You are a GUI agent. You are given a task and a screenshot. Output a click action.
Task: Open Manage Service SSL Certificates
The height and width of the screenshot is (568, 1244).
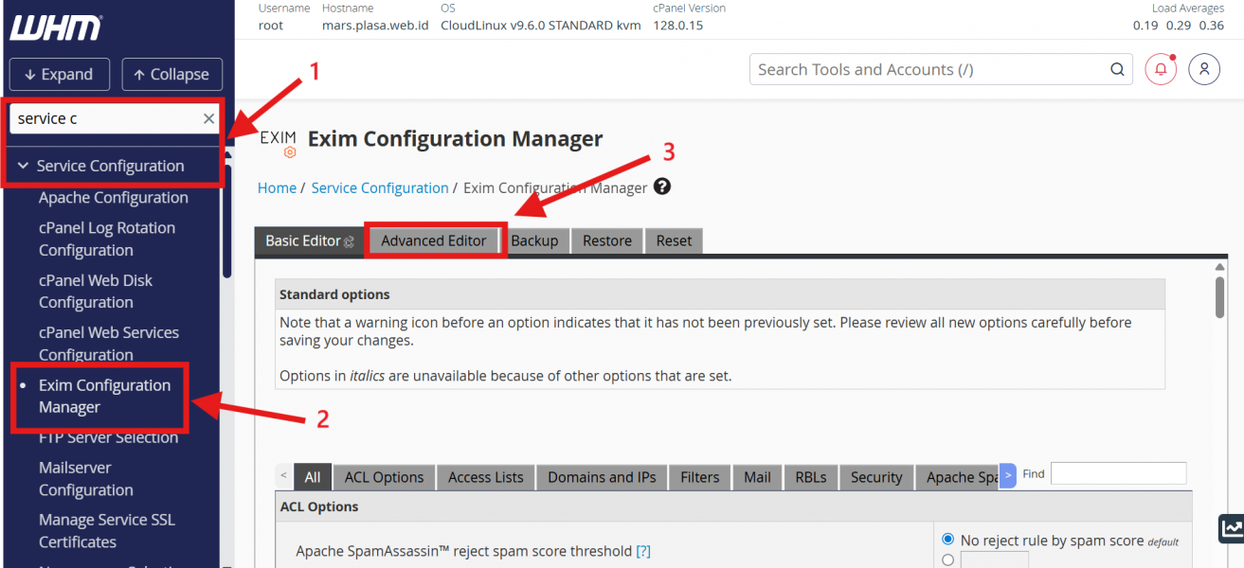[107, 530]
